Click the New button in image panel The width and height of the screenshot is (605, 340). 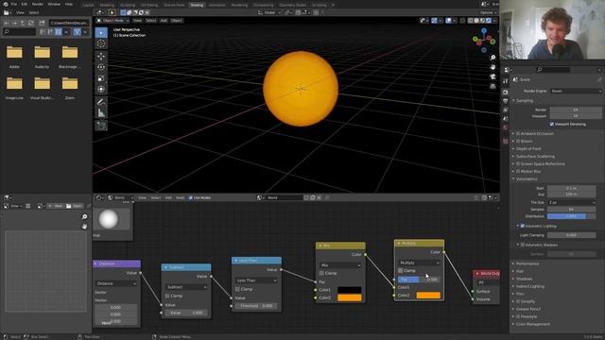pos(55,206)
